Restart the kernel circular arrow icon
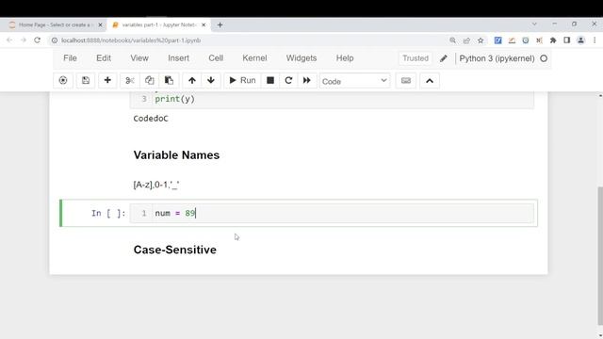 pyautogui.click(x=288, y=81)
